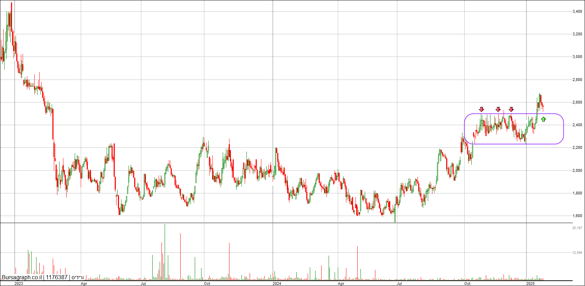This screenshot has width=585, height=286.
Task: Select the Jul label following 2023
Action: point(144,284)
